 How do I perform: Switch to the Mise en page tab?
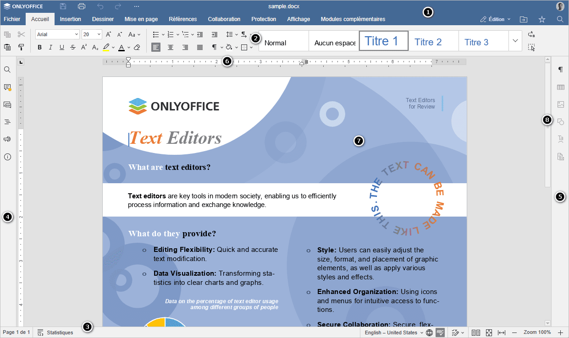(141, 19)
